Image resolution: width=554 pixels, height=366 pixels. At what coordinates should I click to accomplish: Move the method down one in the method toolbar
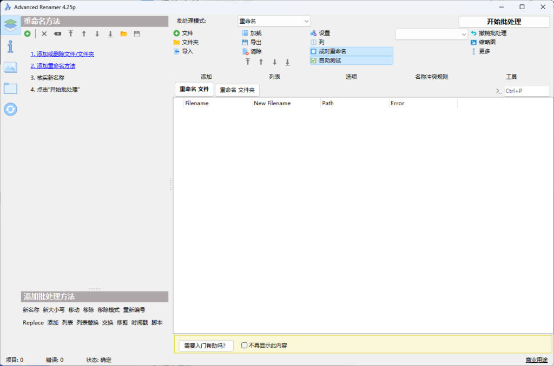(97, 34)
